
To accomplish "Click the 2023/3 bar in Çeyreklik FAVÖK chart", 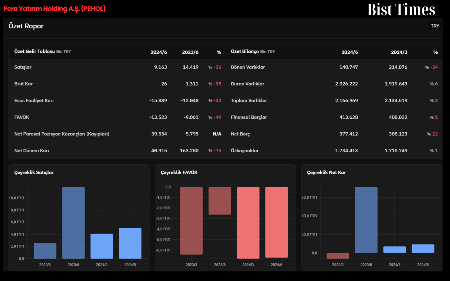I will coord(191,221).
